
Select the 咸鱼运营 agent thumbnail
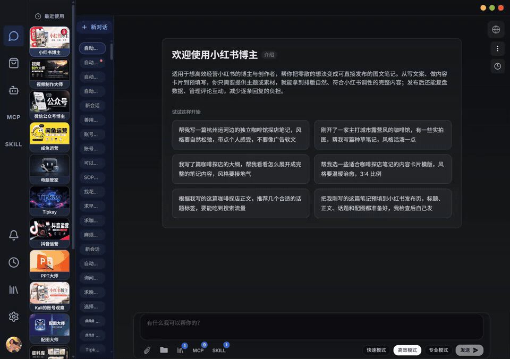coord(49,137)
